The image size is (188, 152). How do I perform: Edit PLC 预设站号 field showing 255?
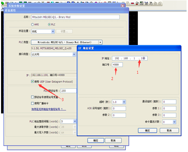pyautogui.click(x=69, y=91)
